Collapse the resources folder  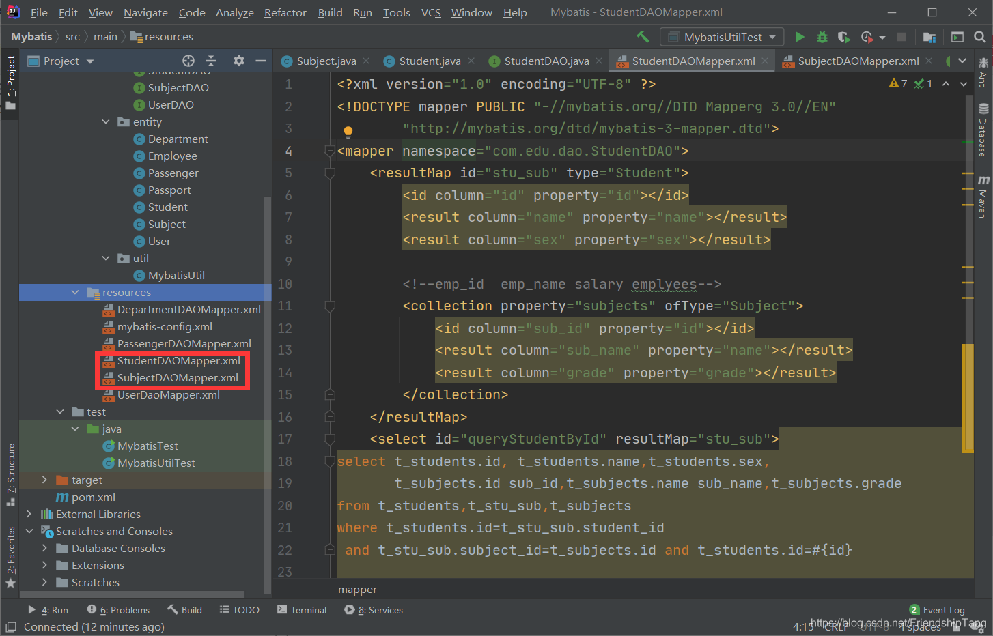tap(74, 292)
